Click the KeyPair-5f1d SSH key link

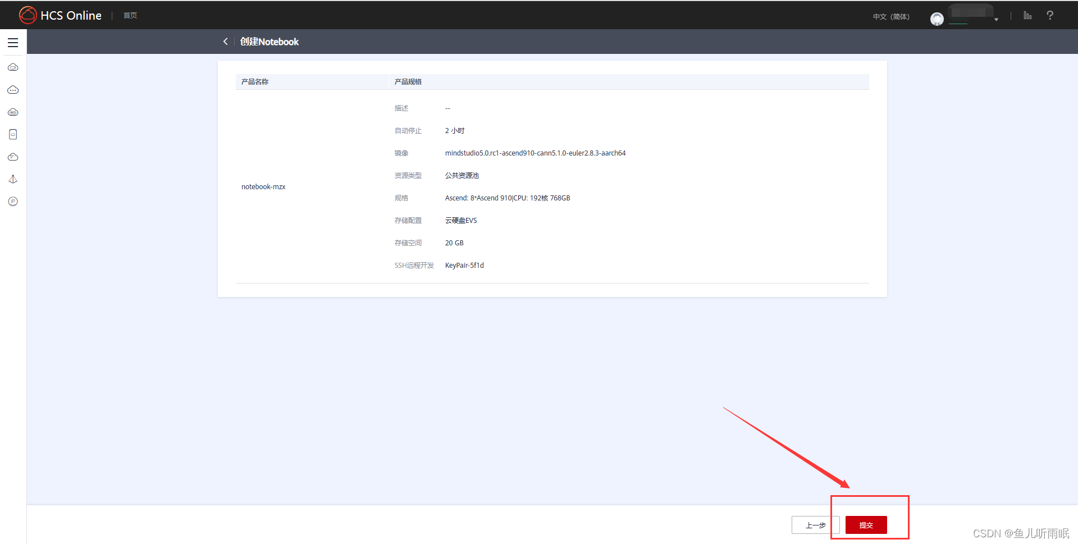pyautogui.click(x=464, y=265)
